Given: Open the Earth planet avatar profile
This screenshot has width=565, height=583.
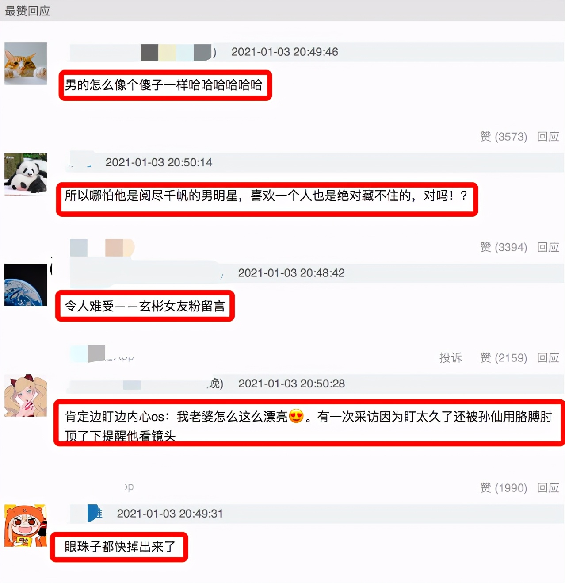Looking at the screenshot, I should click(26, 285).
